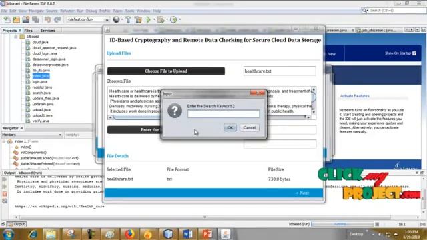Open the Refactor menu
Viewport: 427px width, 240px height.
pyautogui.click(x=67, y=11)
